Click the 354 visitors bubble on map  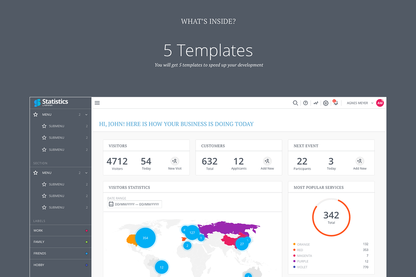click(x=145, y=238)
